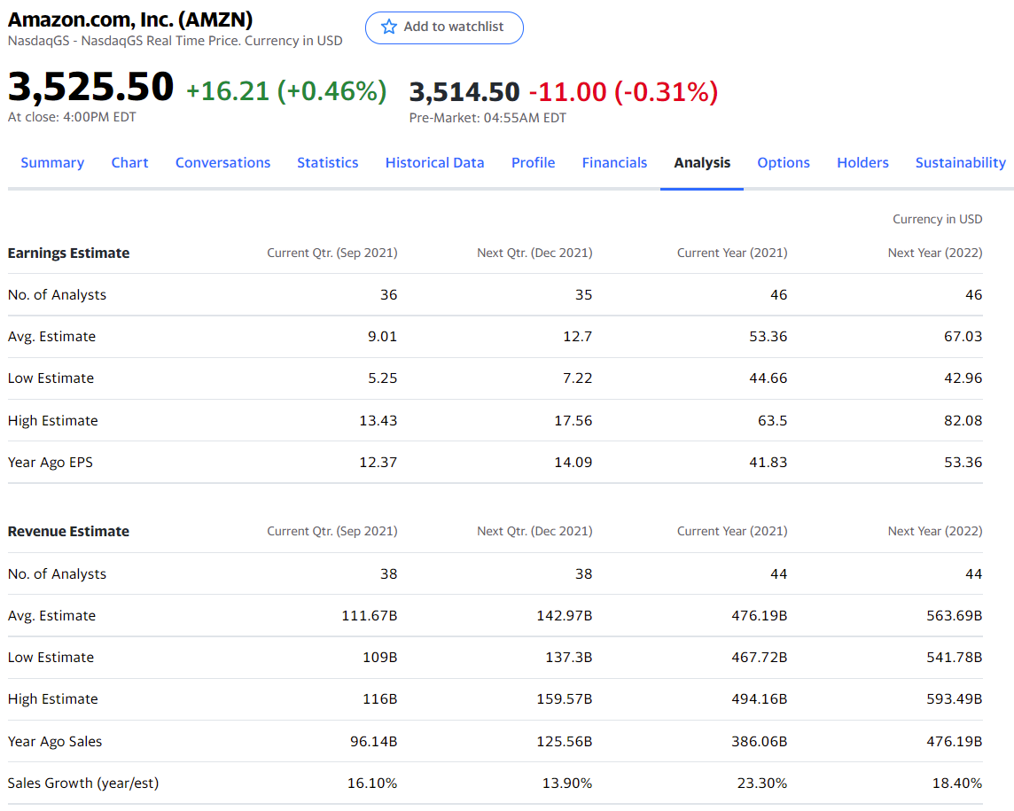Open the Holders tab
The image size is (1014, 811).
[862, 162]
